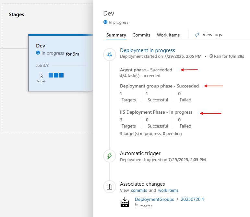Open the DeploymentGroups artifact link
This screenshot has width=250, height=217.
[x=154, y=199]
